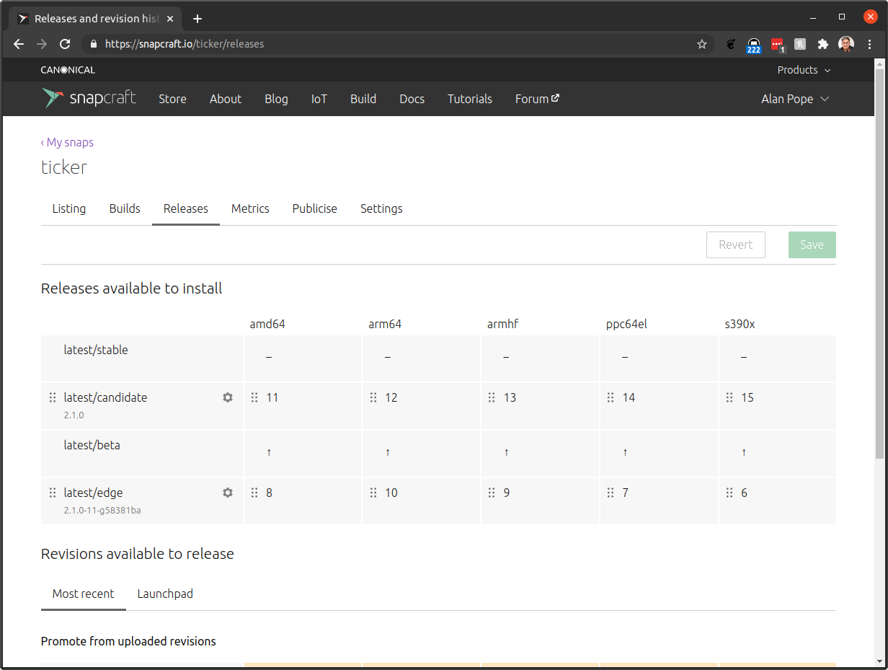Screen dimensions: 888x670
Task: Select the Releases and revision history browser tab
Action: pyautogui.click(x=96, y=19)
